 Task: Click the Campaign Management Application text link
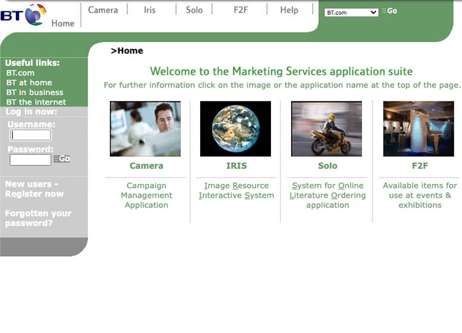[x=146, y=195]
